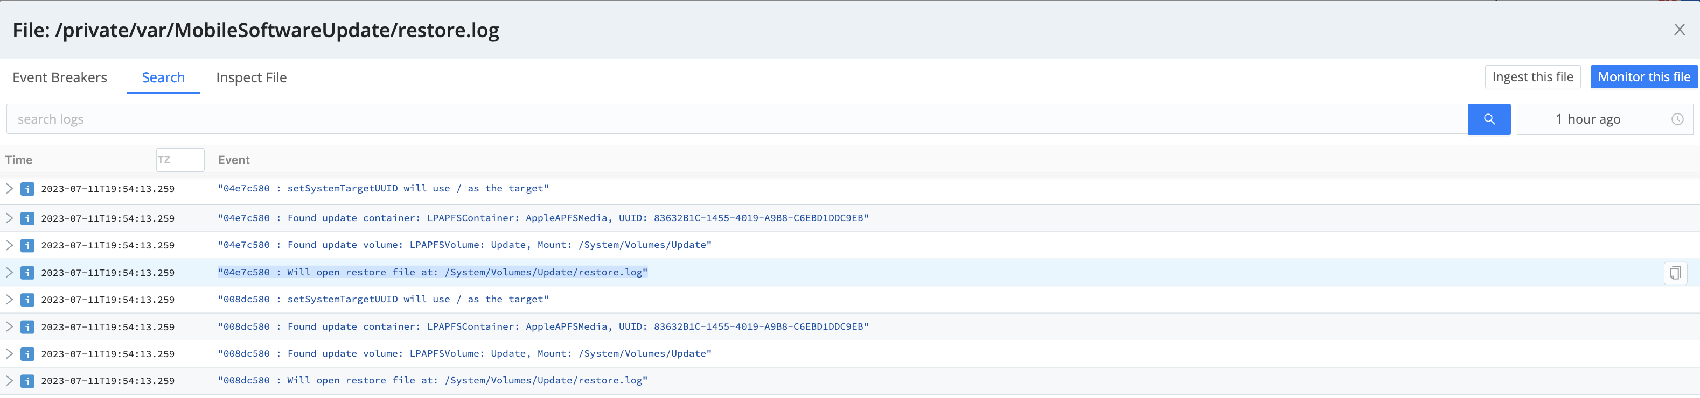
Task: Expand the 008dc580 Found update volume event
Action: [x=9, y=354]
